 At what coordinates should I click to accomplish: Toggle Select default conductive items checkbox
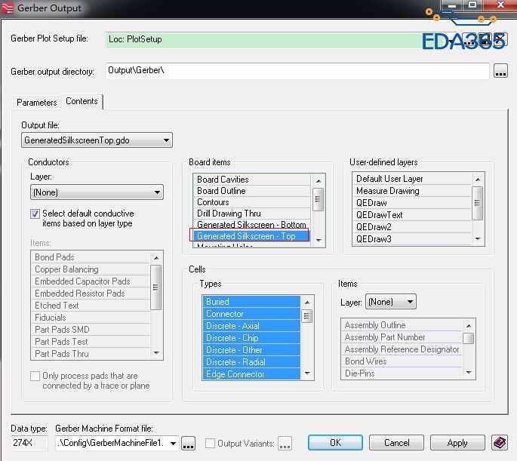pos(35,214)
